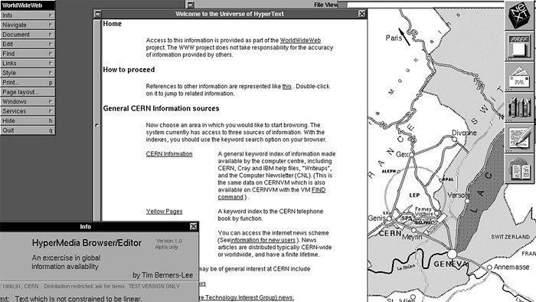Open the Webster dictionary book dock icon
The height and width of the screenshot is (302, 536).
[520, 169]
